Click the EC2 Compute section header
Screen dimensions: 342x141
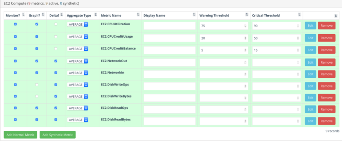[41, 3]
